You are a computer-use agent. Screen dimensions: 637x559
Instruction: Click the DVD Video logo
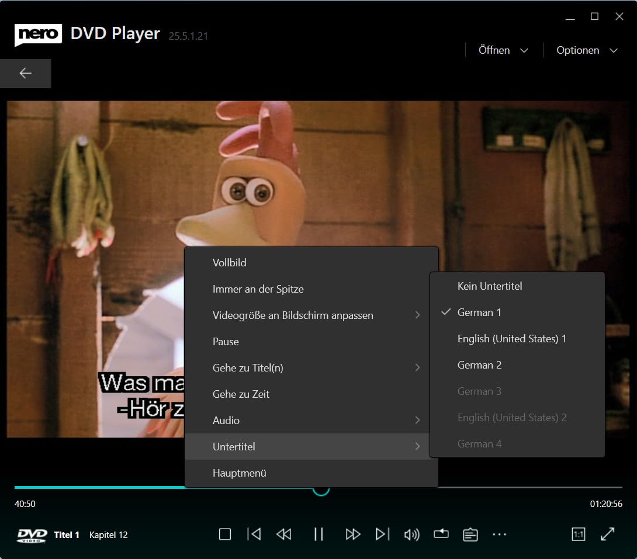tap(32, 535)
